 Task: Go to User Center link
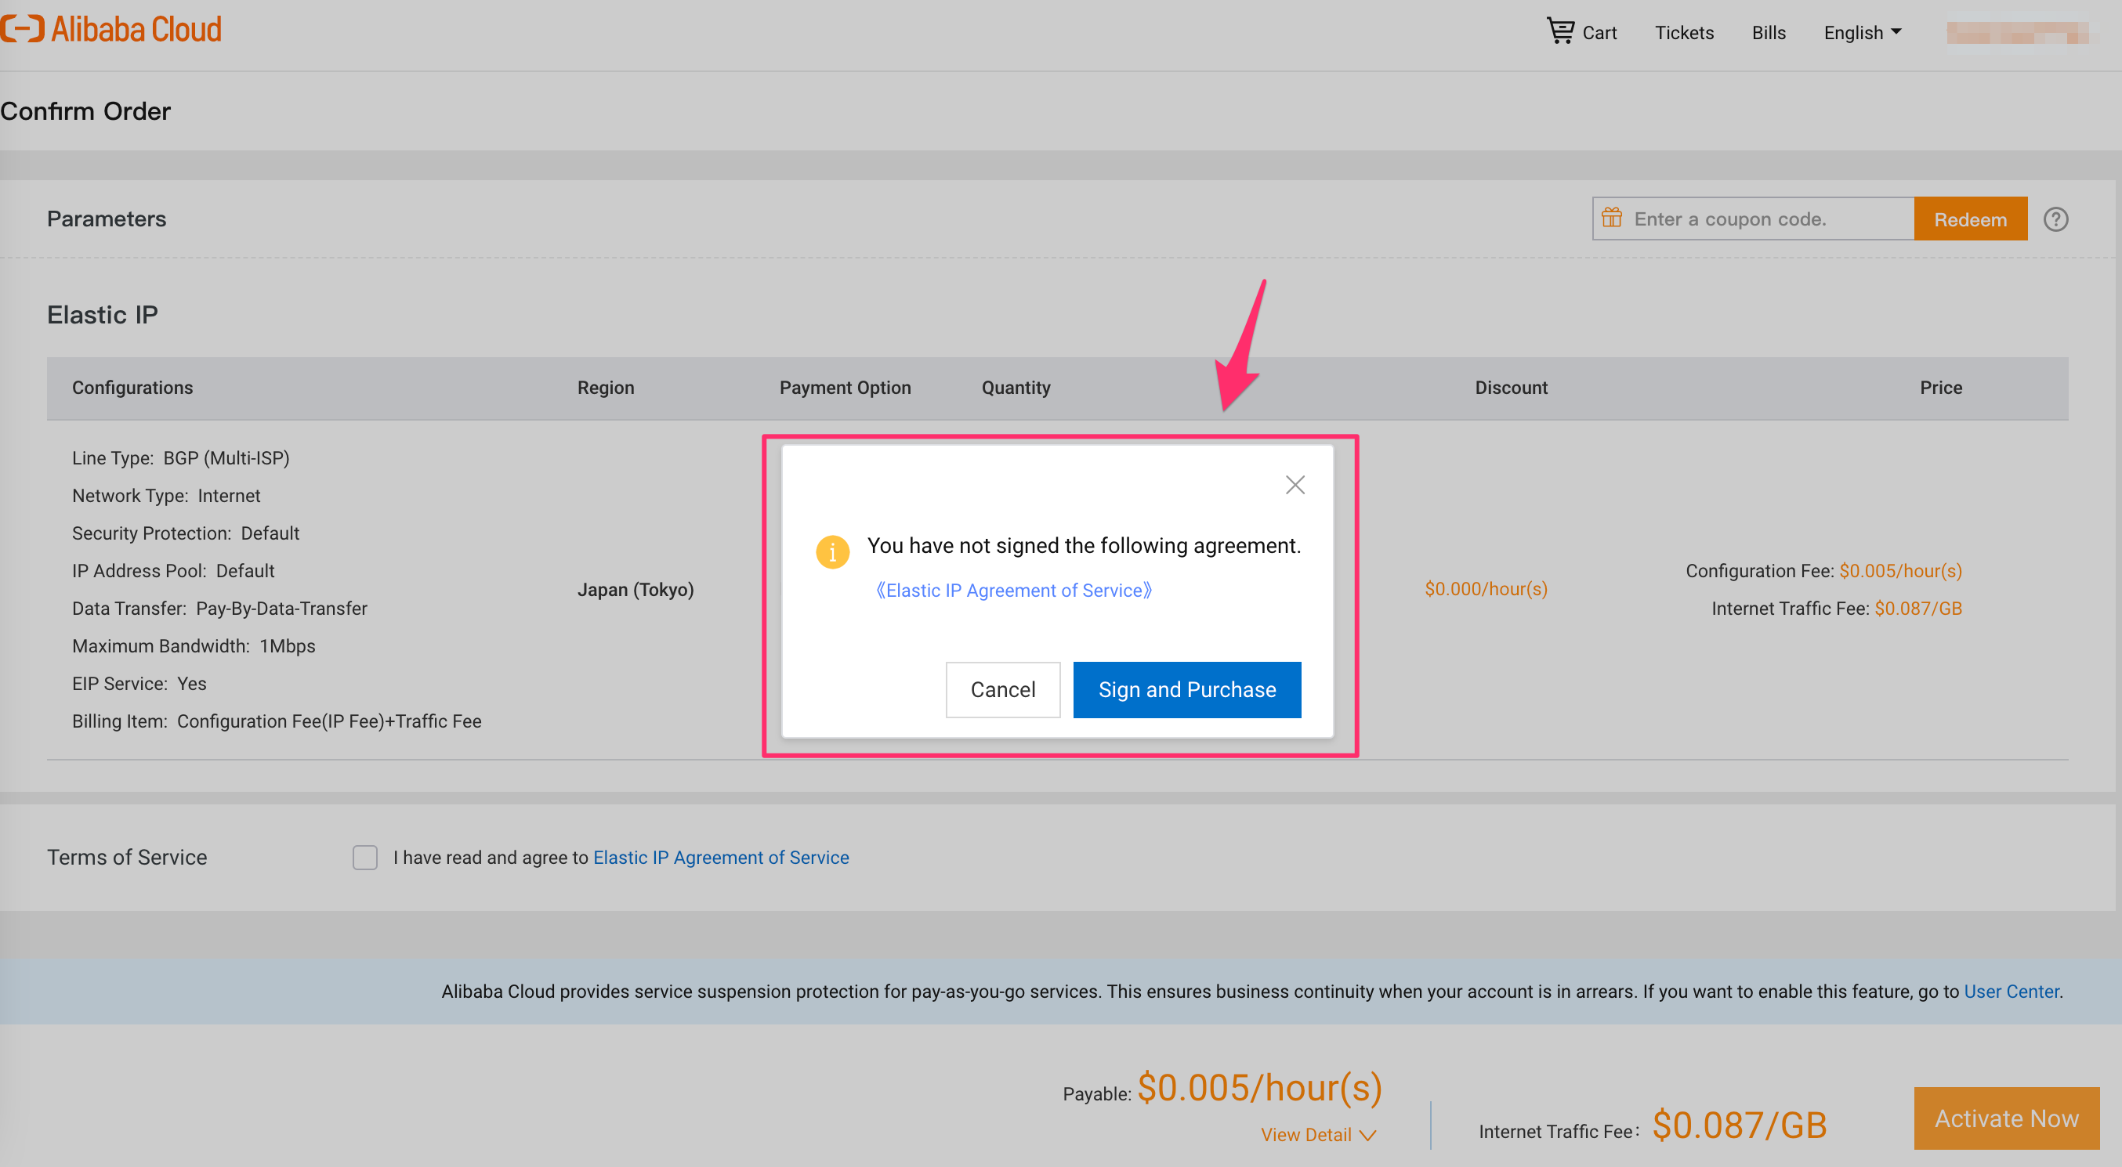point(2011,991)
